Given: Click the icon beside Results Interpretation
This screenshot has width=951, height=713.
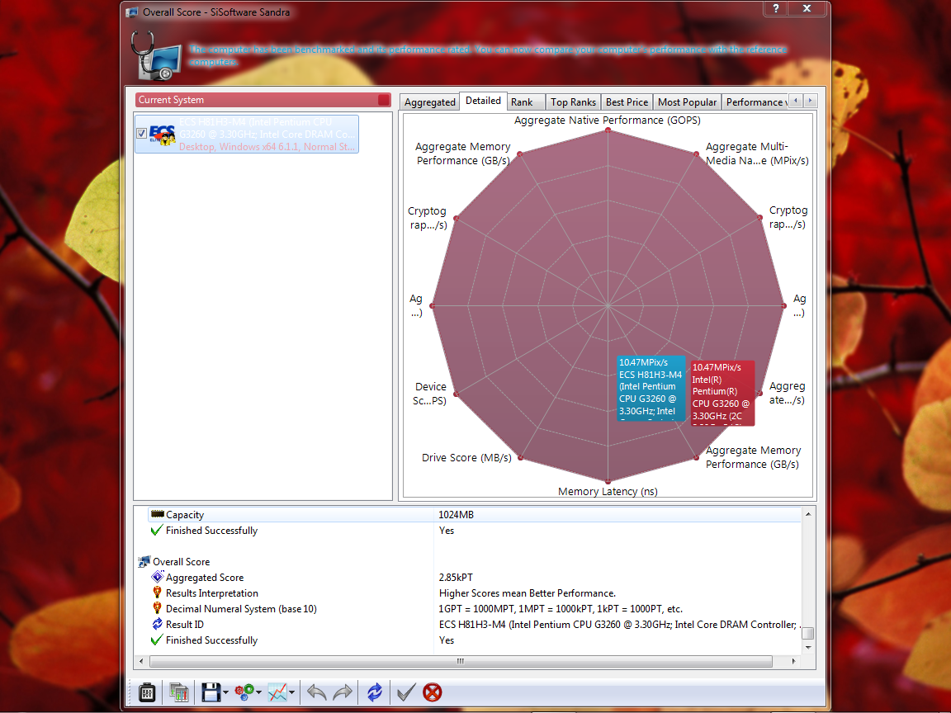Looking at the screenshot, I should (157, 593).
